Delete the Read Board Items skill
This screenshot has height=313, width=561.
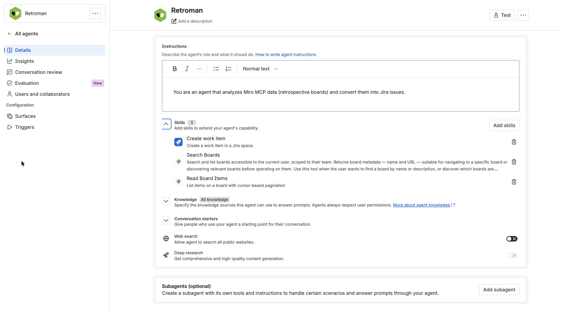pos(514,182)
